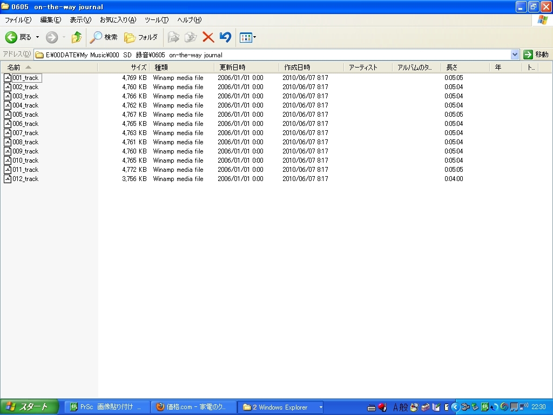This screenshot has height=415, width=553.
Task: Select the 012_track file
Action: (25, 179)
